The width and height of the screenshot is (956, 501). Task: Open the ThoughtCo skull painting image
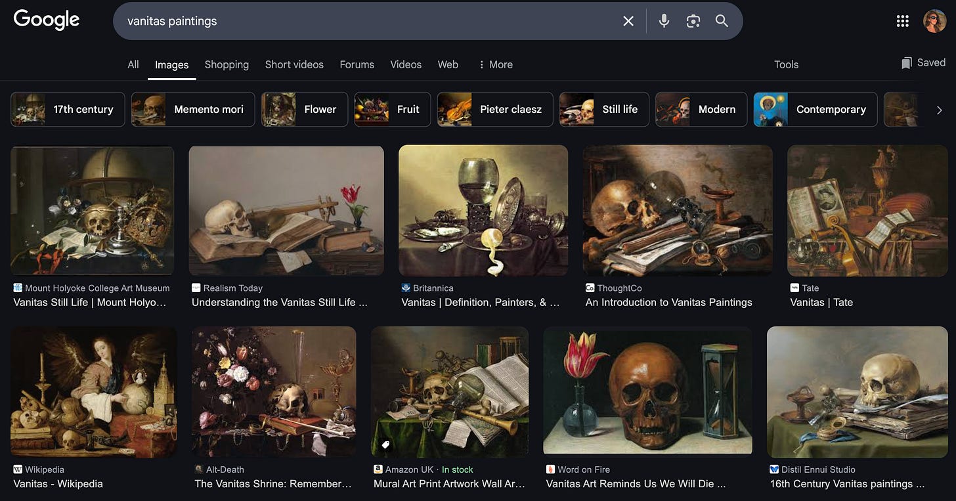(x=678, y=210)
